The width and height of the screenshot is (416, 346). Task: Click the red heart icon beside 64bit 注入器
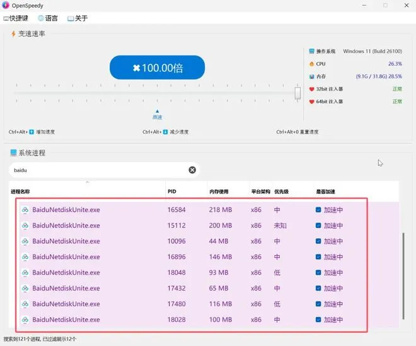pos(311,101)
